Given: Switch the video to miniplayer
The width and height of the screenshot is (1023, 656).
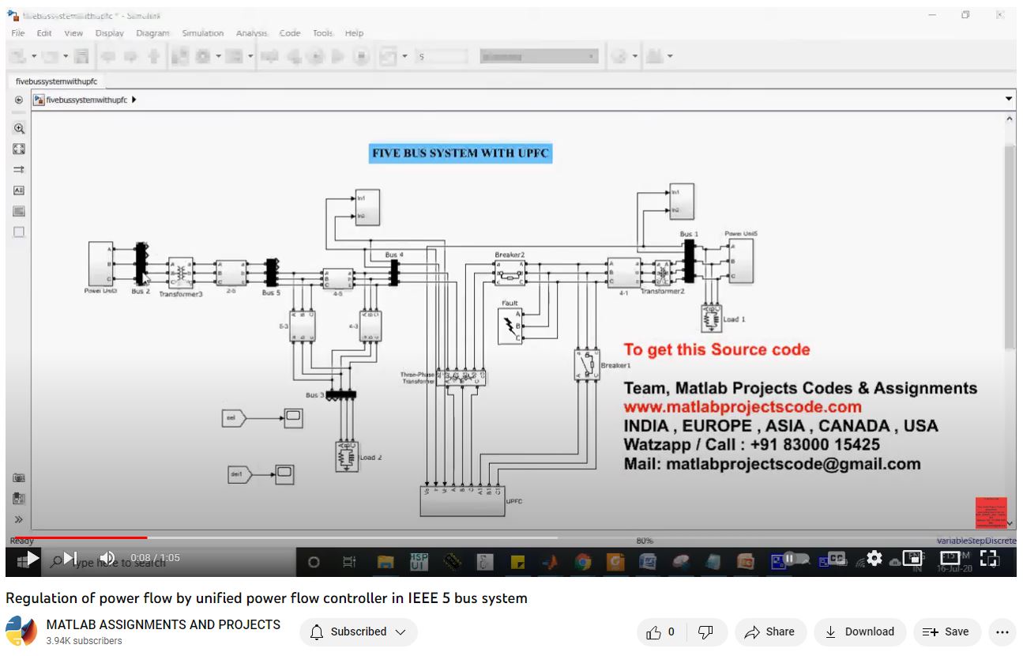Looking at the screenshot, I should tap(912, 558).
